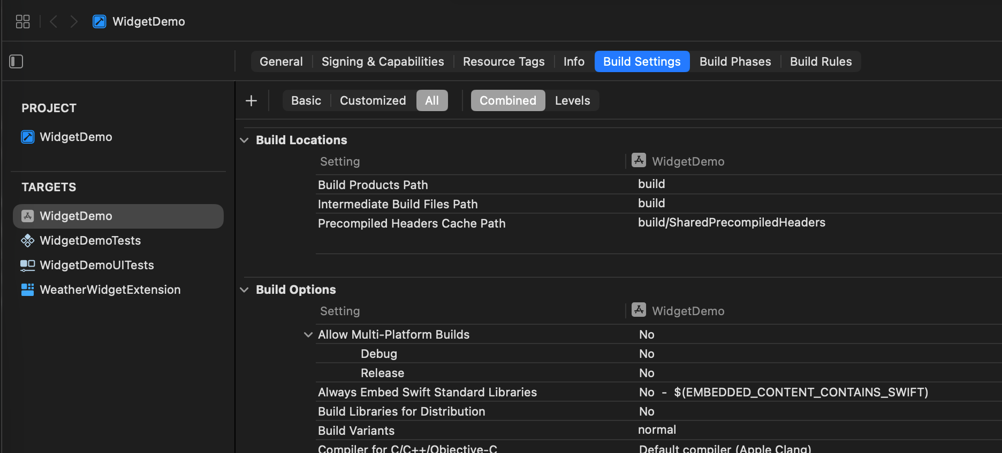Click the Build Products Path value
This screenshot has height=453, width=1002.
pyautogui.click(x=651, y=184)
